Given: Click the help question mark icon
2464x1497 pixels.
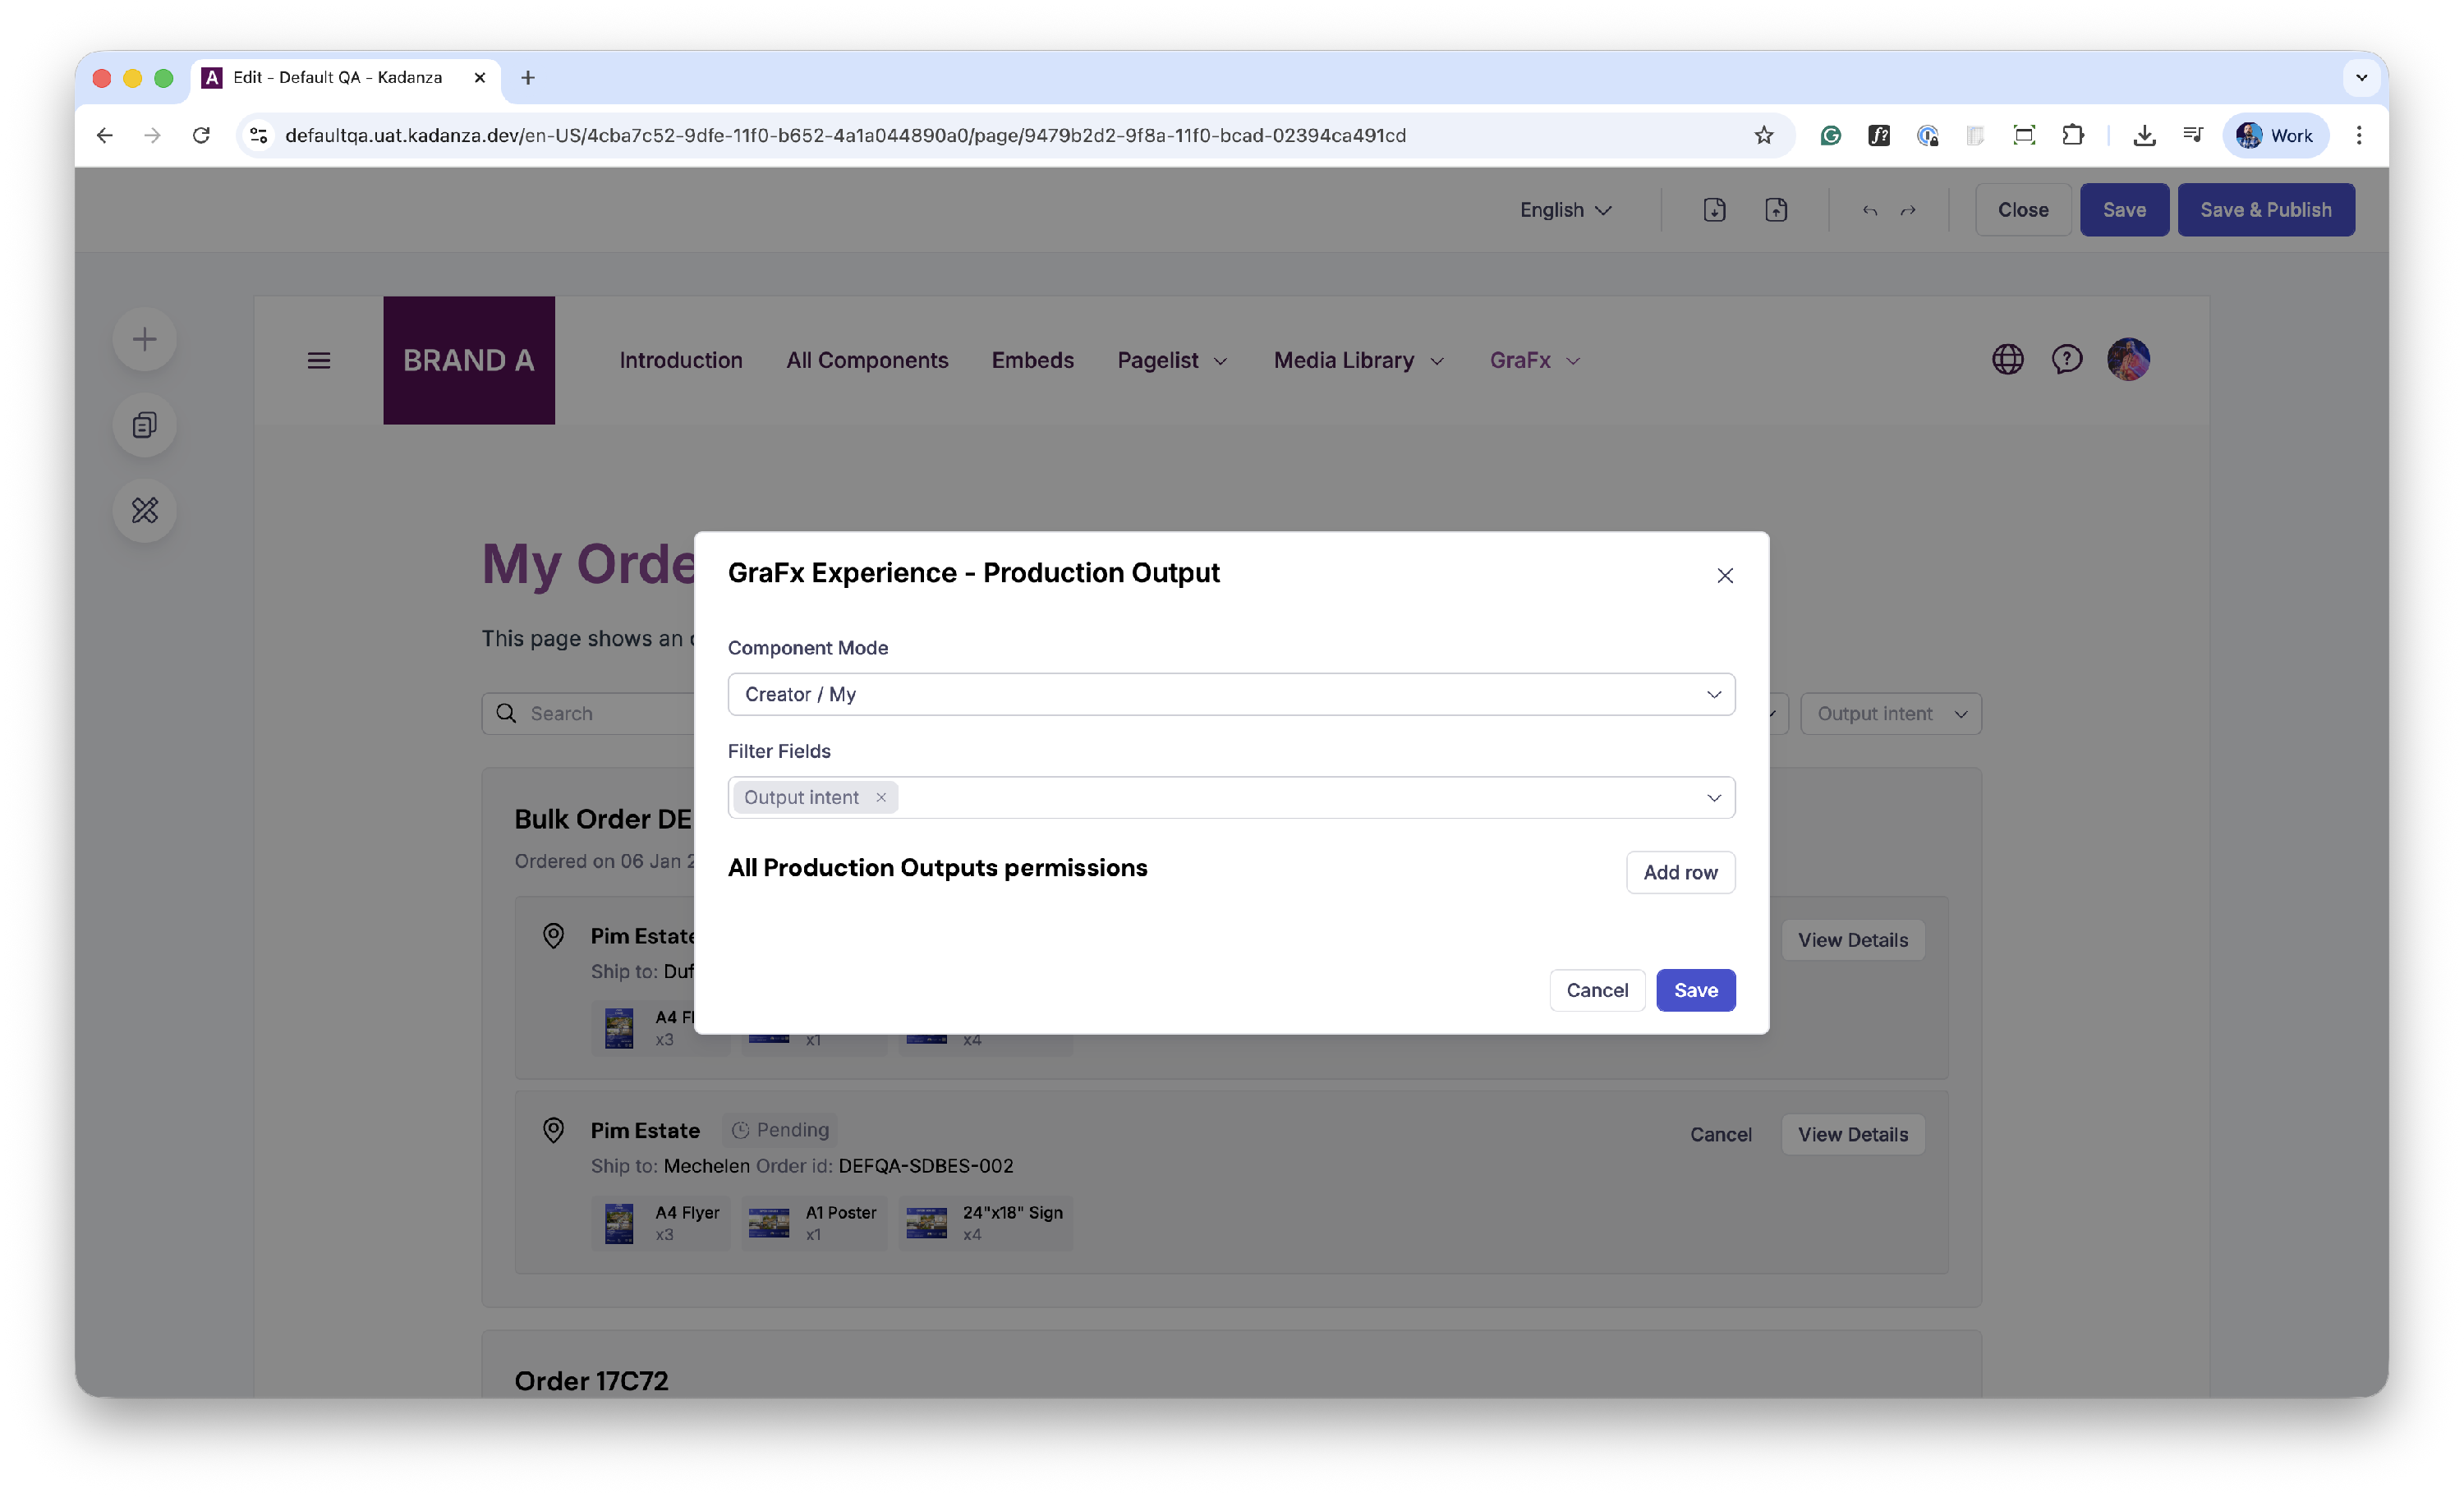Looking at the screenshot, I should [2066, 359].
